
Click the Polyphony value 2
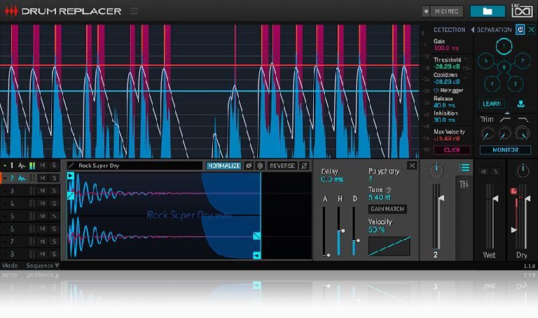point(371,179)
